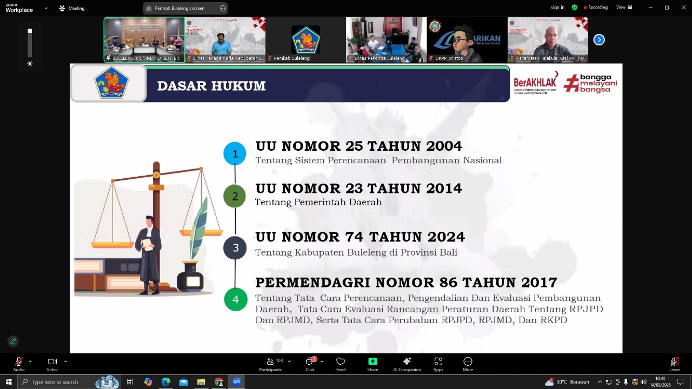
Task: Launch the AI Companion
Action: coord(407,362)
